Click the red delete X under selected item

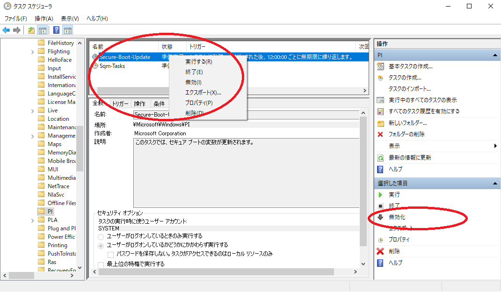tap(380, 251)
